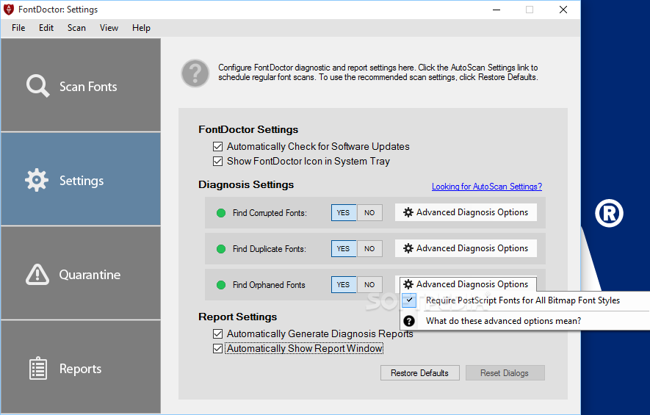Set Find Duplicate Fonts to YES
This screenshot has height=415, width=650.
pyautogui.click(x=343, y=249)
